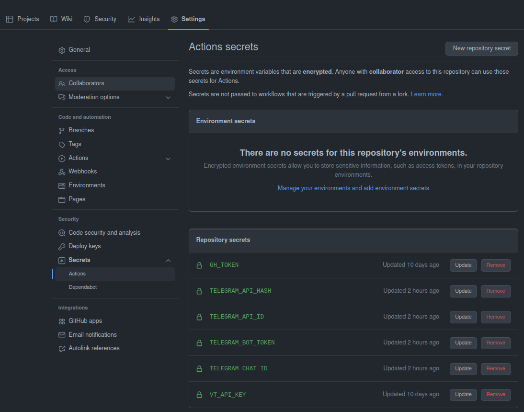This screenshot has width=524, height=412.
Task: Select Dependabot under Secrets
Action: tap(83, 287)
